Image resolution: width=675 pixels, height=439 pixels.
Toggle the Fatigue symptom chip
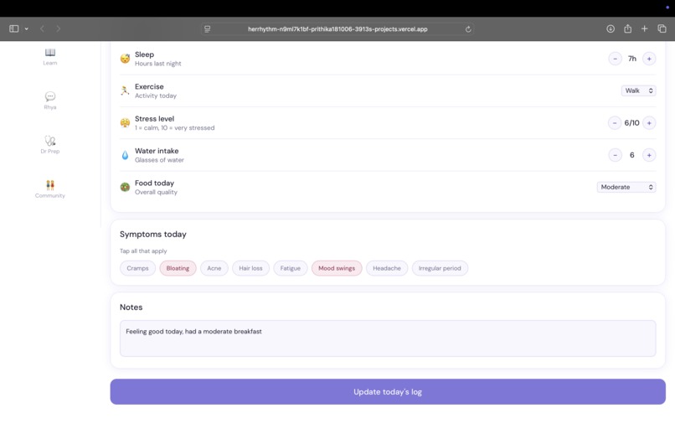click(x=290, y=268)
